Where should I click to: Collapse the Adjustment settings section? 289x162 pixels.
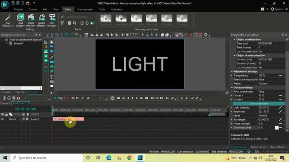click(232, 72)
